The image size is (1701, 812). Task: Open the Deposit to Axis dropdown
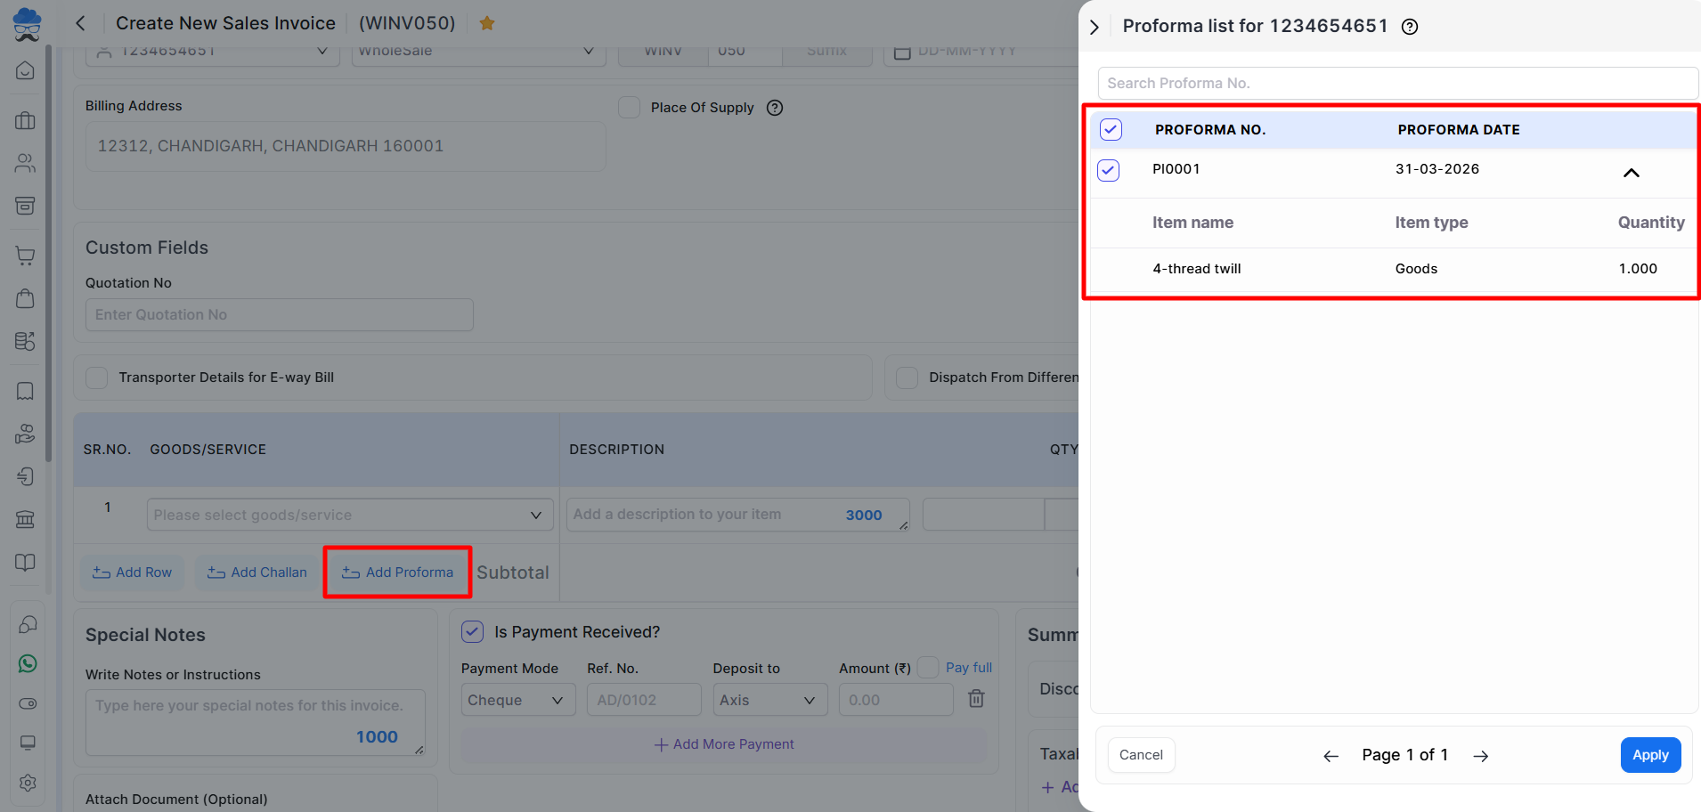(769, 700)
